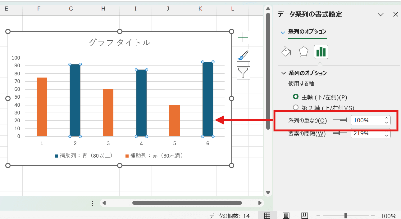Screen dimensions: 401x219
Task: Open the Chart Styles brush icon
Action: pos(244,55)
